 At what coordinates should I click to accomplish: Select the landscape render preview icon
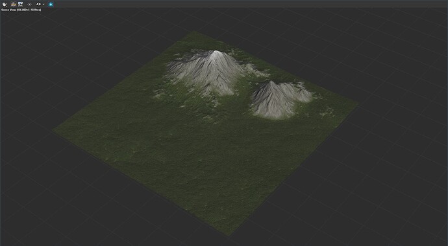[x=13, y=5]
